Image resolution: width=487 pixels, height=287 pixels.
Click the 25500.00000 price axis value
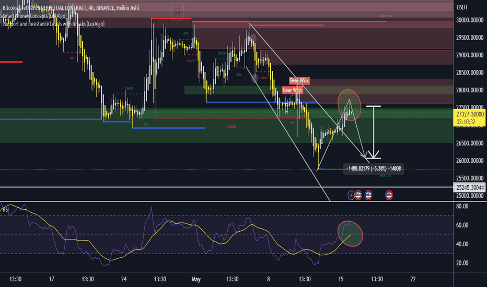coord(470,178)
